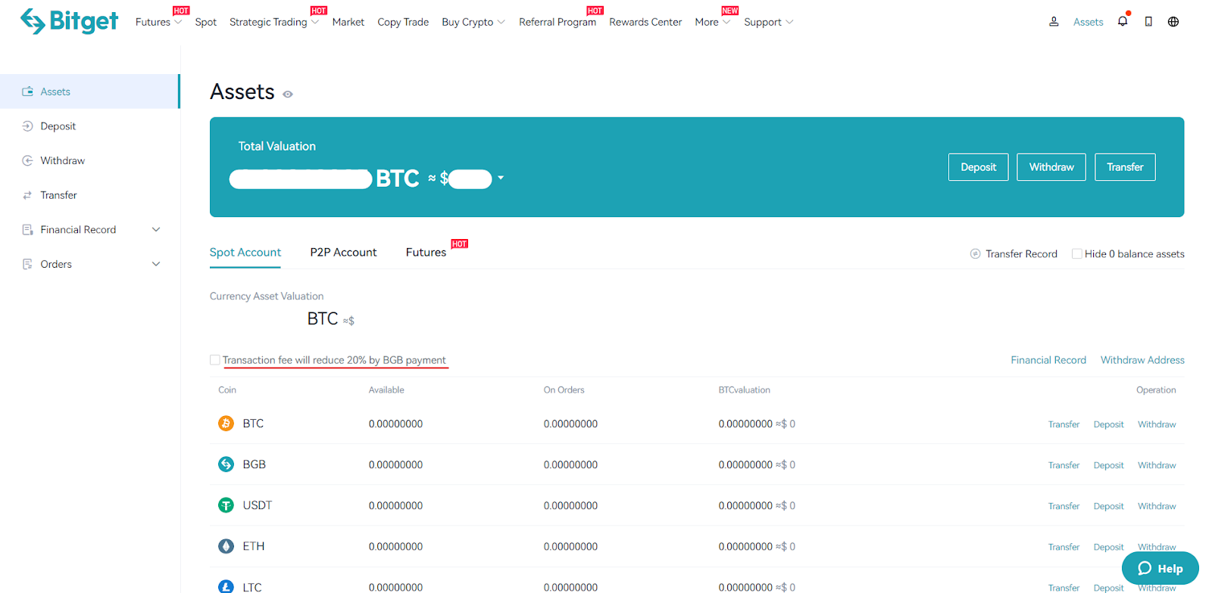The image size is (1212, 593).
Task: Open Assets link in top right header
Action: (1088, 22)
